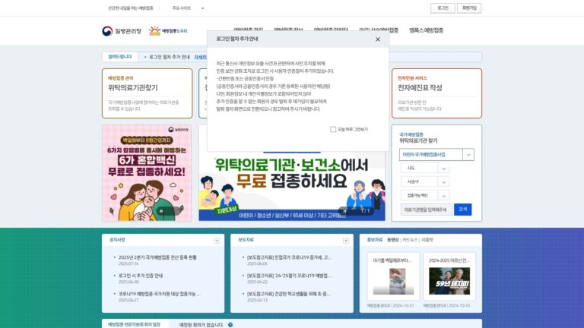The width and height of the screenshot is (584, 328).
Task: Open the 엠폭스 예방접종 menu item
Action: point(426,30)
